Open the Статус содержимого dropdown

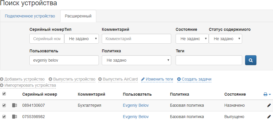coord(225,39)
